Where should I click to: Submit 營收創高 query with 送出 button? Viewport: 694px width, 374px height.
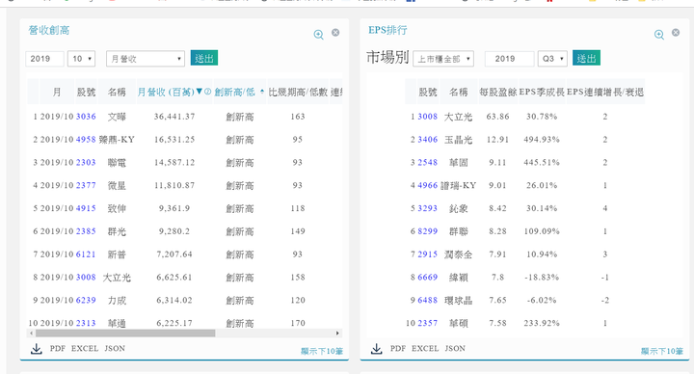pos(204,58)
